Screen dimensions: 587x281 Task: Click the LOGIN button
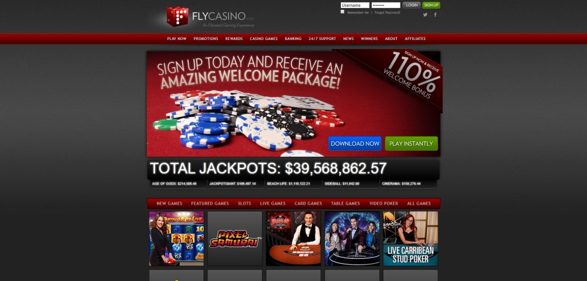412,6
